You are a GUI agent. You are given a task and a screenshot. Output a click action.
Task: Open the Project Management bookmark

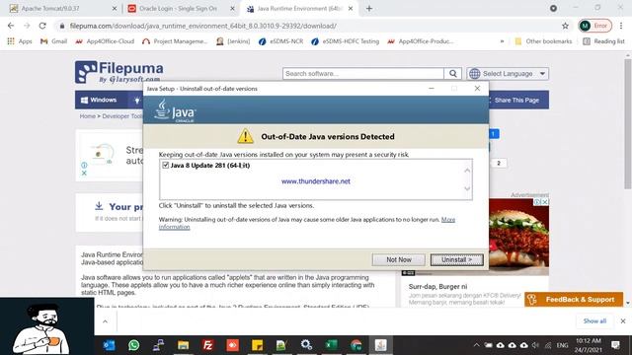point(175,41)
